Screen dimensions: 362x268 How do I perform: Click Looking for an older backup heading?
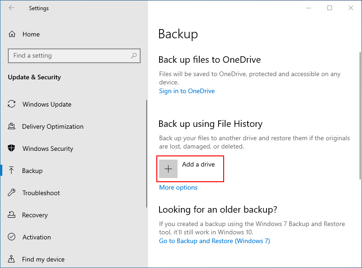(218, 209)
